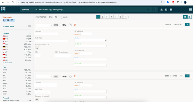This screenshot has width=193, height=102.
Task: Click the port 3771 badge
Action: tap(56, 25)
